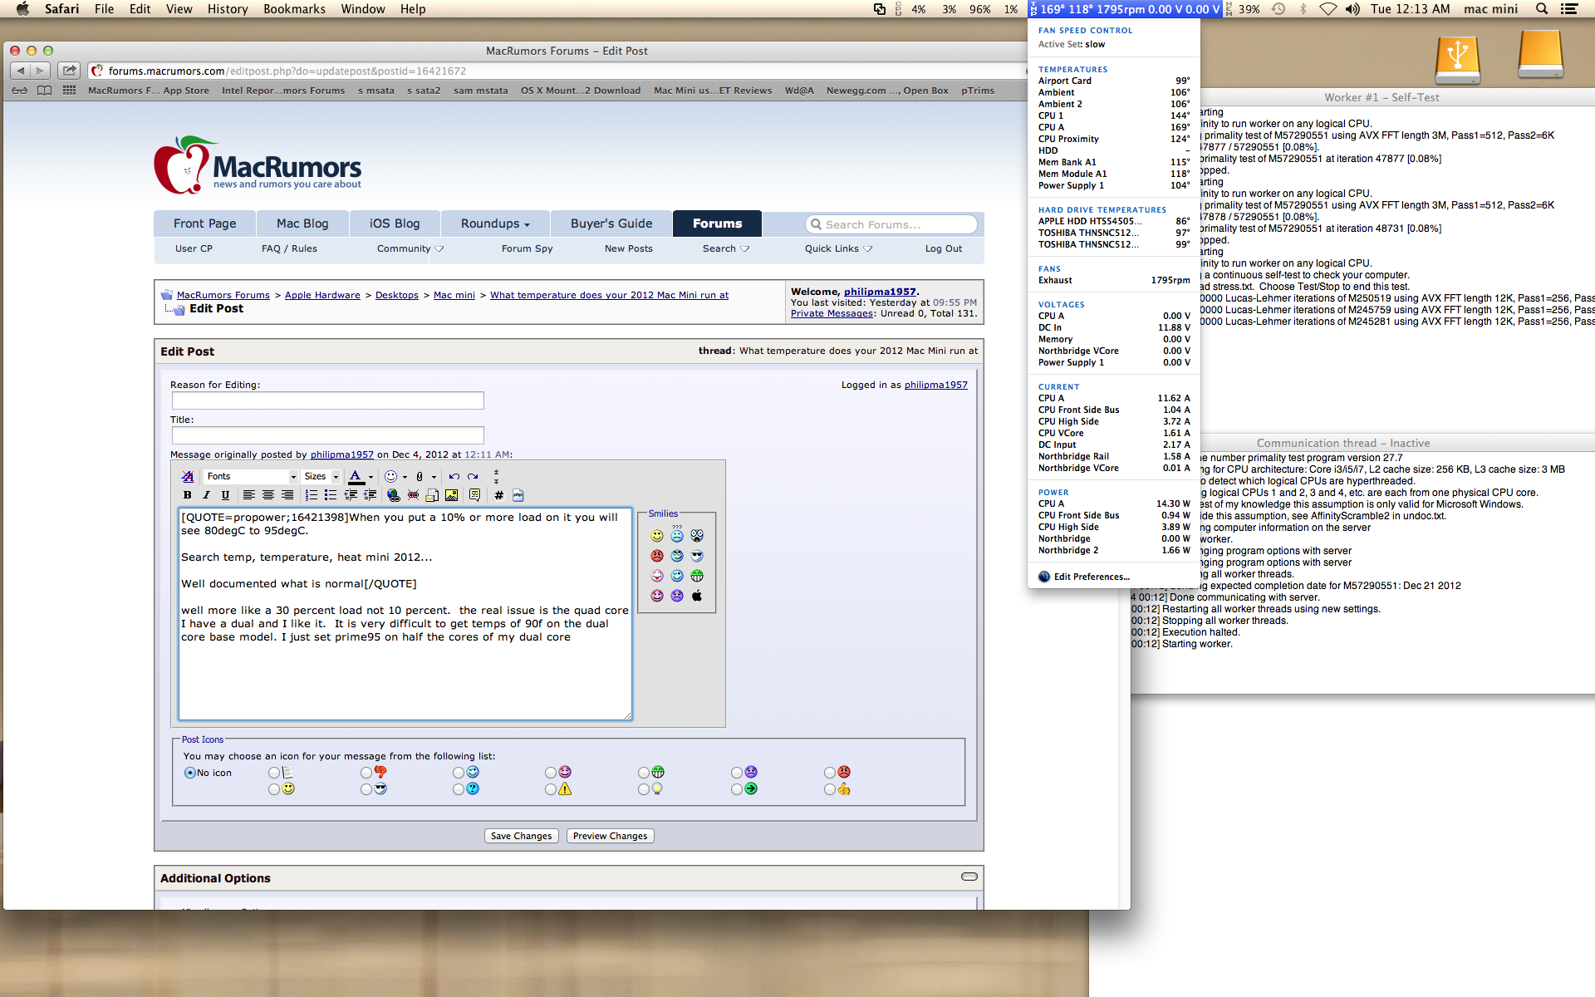Open the smilies dropdown arrow in the toolbar
The width and height of the screenshot is (1595, 997).
pos(405,477)
